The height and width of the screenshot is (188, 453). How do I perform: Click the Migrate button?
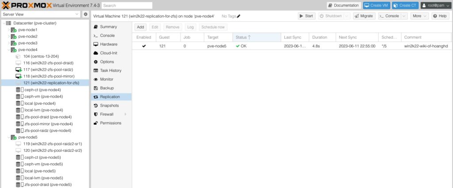click(x=364, y=16)
